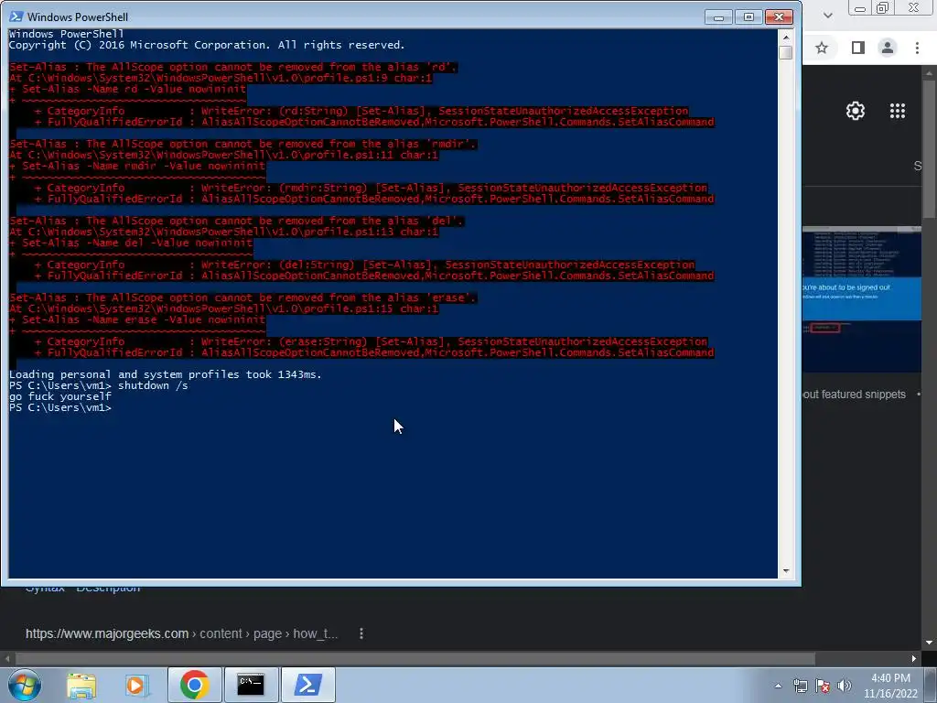Open network tray icon
This screenshot has height=703, width=937.
click(800, 686)
